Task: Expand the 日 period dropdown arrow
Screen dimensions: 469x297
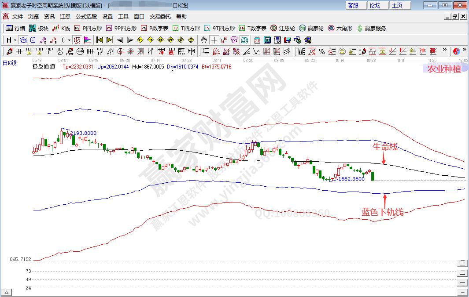Action: pos(15,40)
